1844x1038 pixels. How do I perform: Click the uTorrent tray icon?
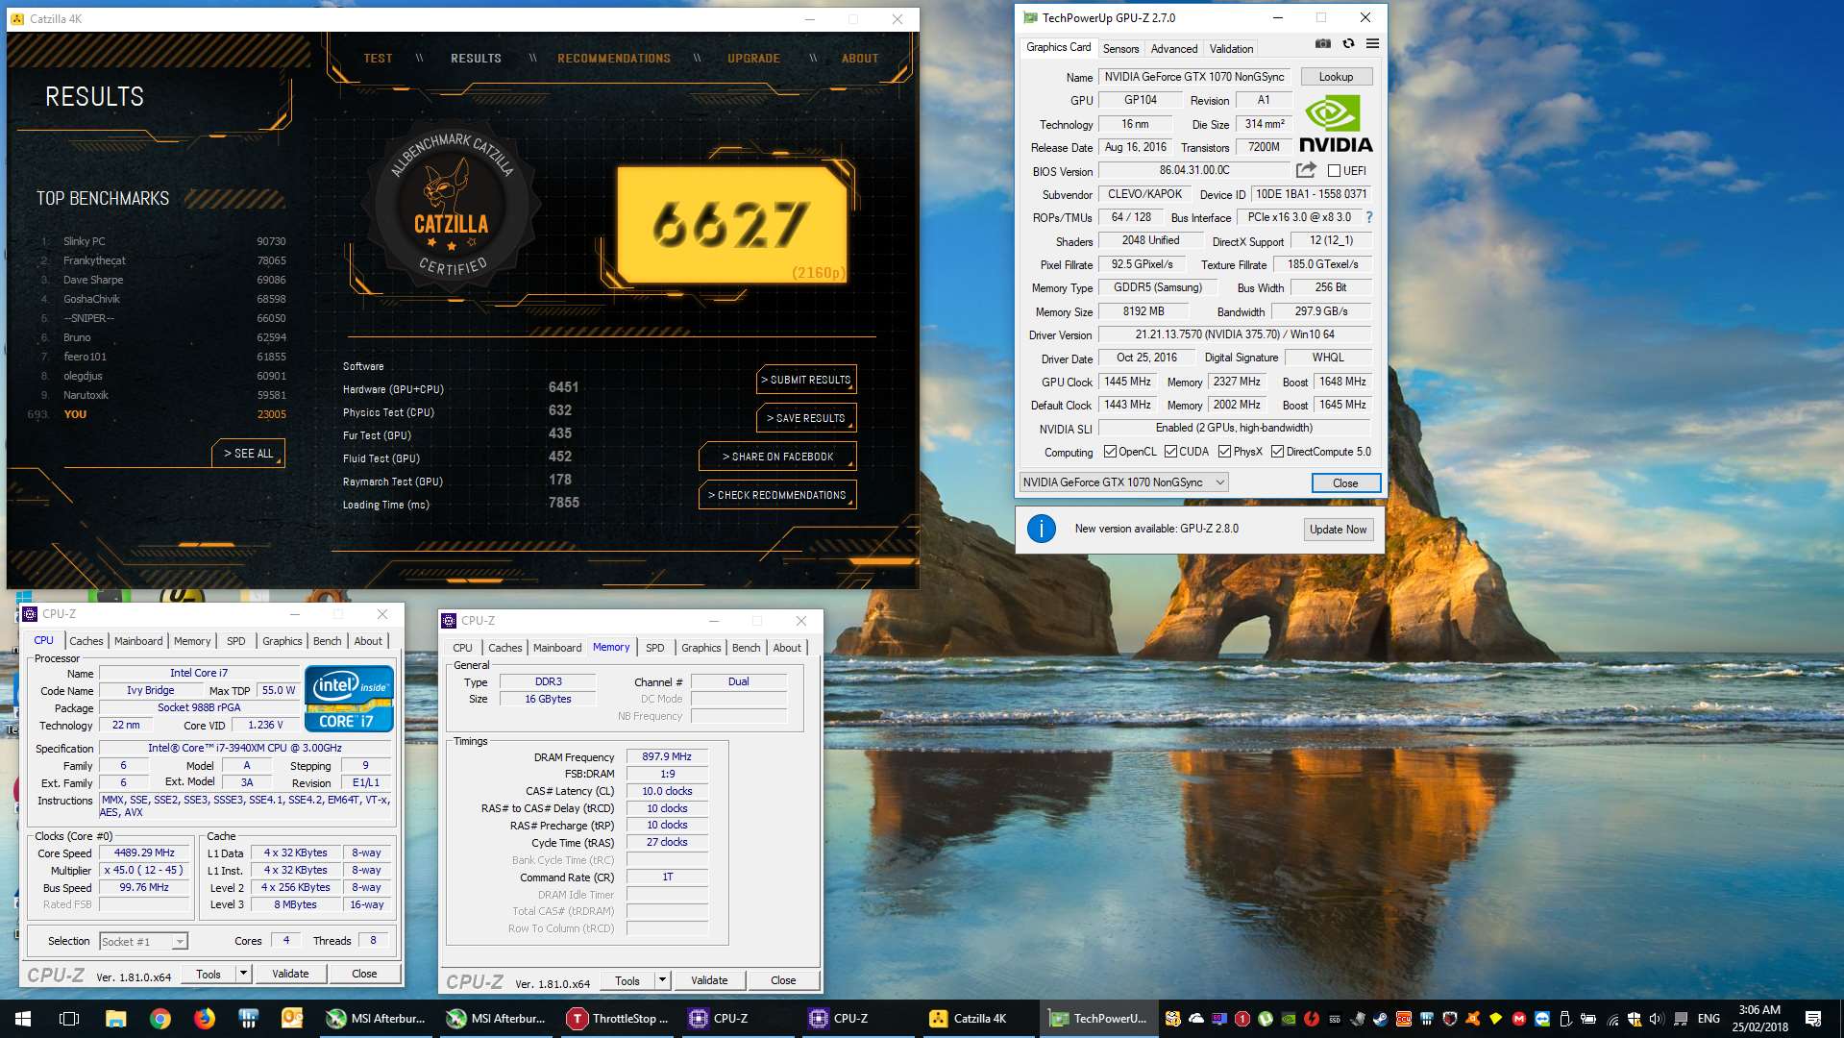[1266, 1019]
